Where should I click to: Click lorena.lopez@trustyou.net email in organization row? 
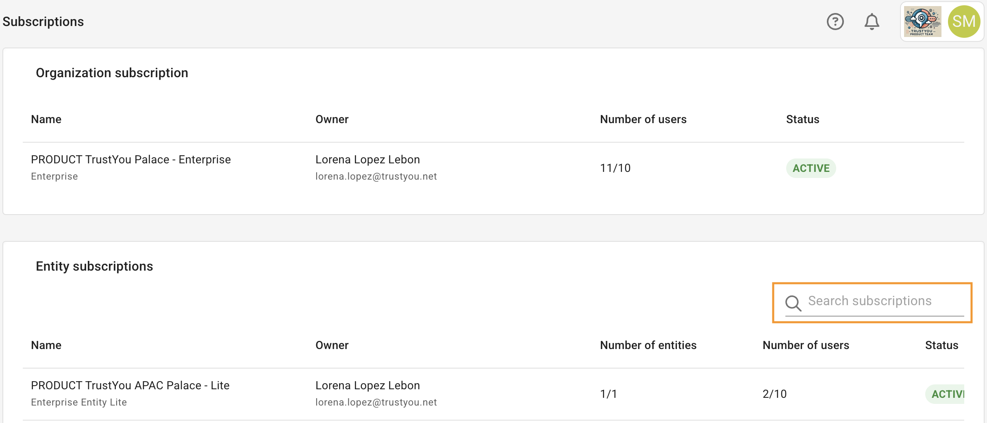tap(376, 176)
